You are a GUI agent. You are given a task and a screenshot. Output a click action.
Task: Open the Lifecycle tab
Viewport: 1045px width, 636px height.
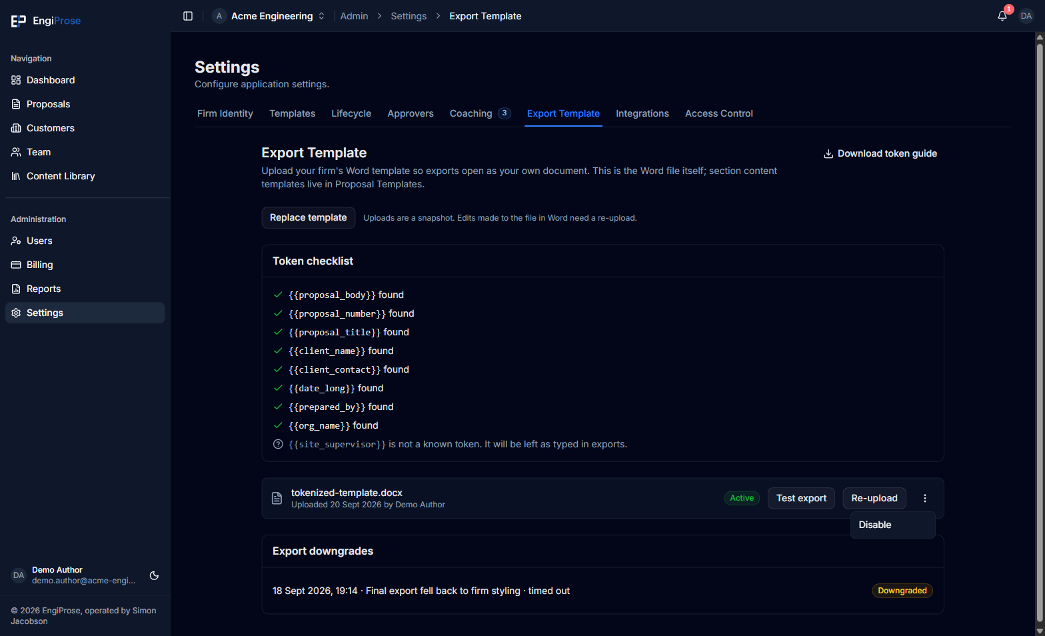[351, 113]
